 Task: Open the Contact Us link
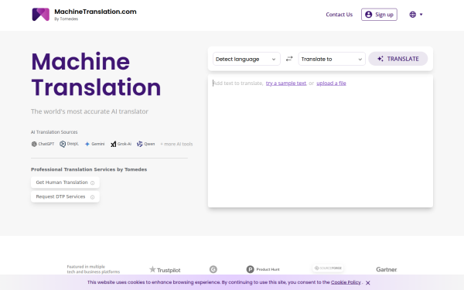339,15
